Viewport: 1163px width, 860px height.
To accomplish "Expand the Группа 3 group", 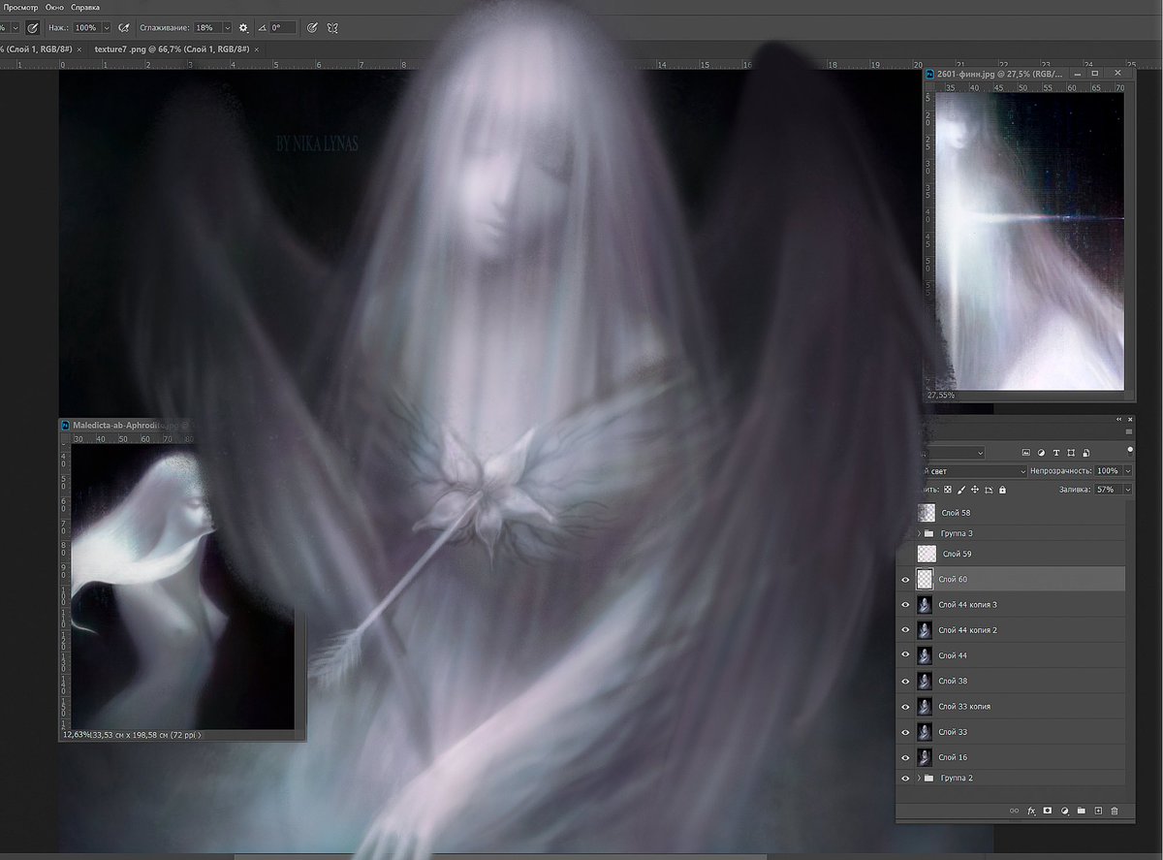I will (x=919, y=533).
